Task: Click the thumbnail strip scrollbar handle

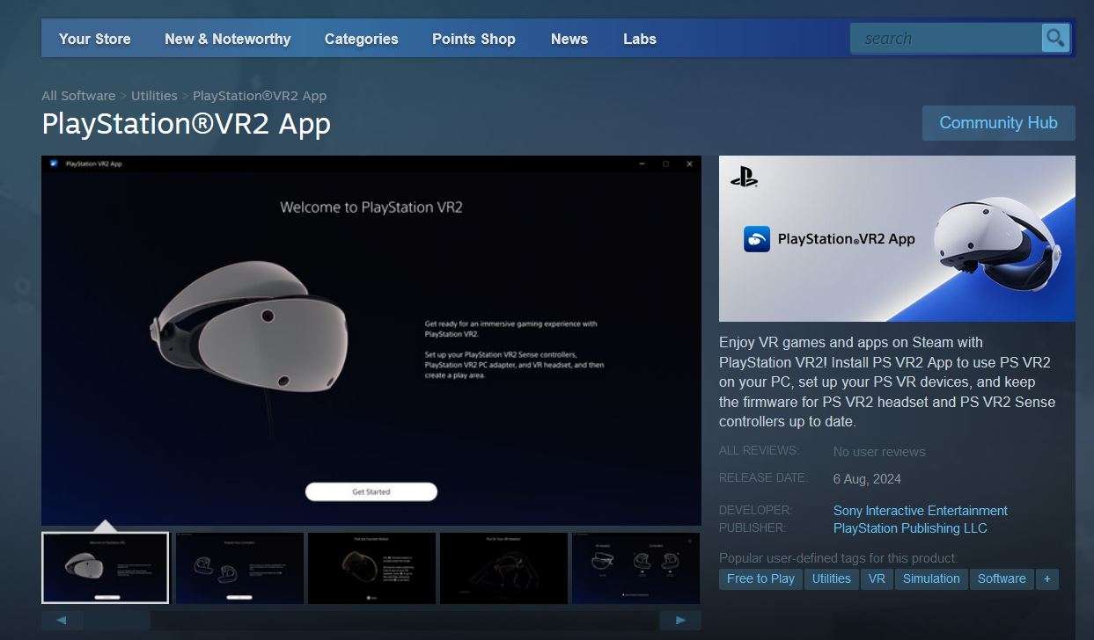Action: [x=117, y=621]
